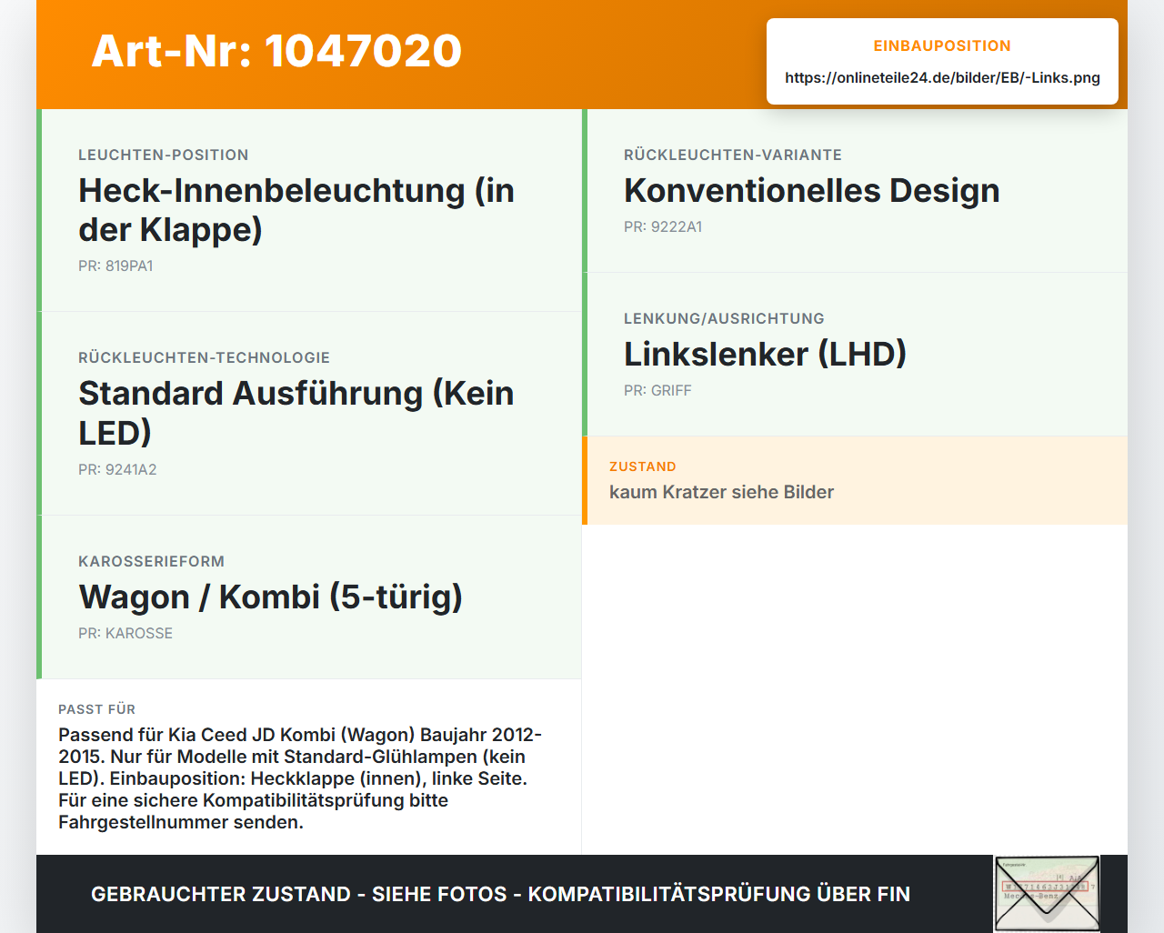Image resolution: width=1164 pixels, height=933 pixels.
Task: Click the LENKUNG/AUSRICHTUNG section label
Action: click(724, 319)
